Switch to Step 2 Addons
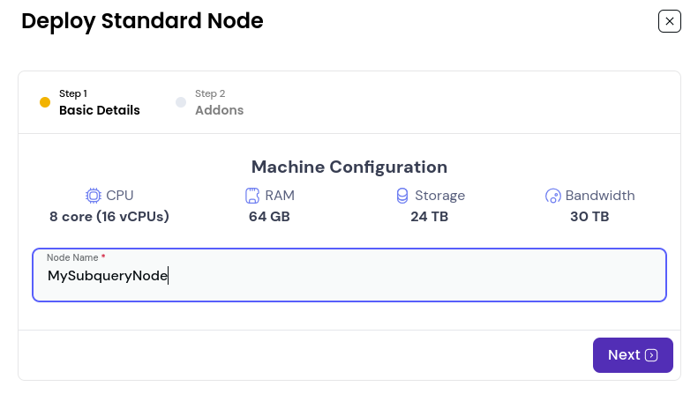Image resolution: width=698 pixels, height=394 pixels. pyautogui.click(x=219, y=102)
